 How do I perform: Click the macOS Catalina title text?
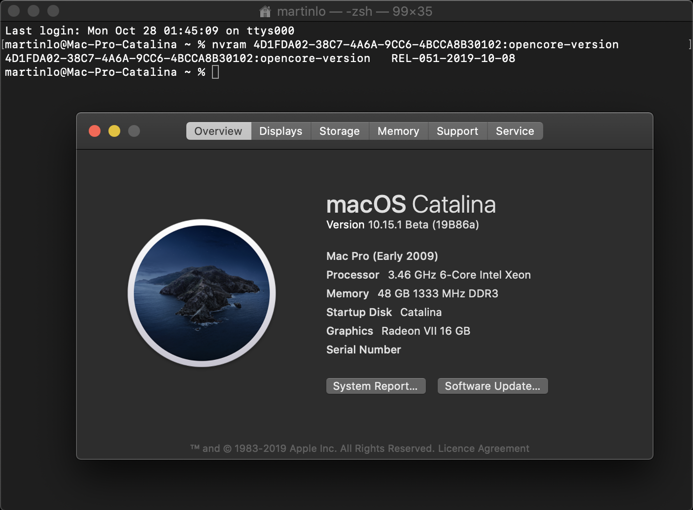[411, 204]
